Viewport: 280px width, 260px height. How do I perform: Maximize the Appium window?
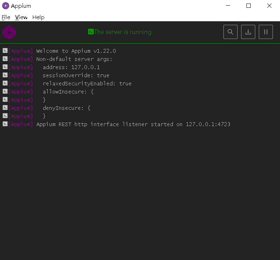pos(249,6)
